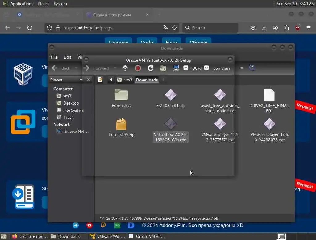Screen dimensions: 316x240
Task: Open Trash in Places sidebar
Action: (x=65, y=117)
